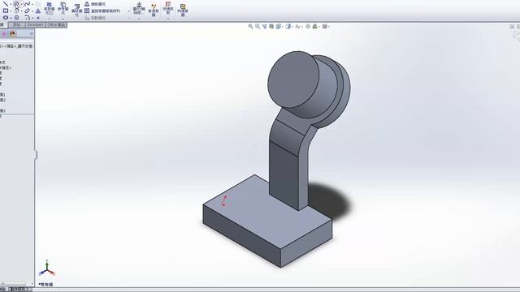Image resolution: width=520 pixels, height=292 pixels.
Task: Expand Line tool dropdown arrow
Action: 11,4
